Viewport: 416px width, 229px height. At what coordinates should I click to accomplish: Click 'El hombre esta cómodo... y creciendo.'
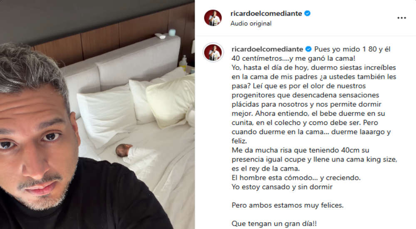[x=296, y=177]
